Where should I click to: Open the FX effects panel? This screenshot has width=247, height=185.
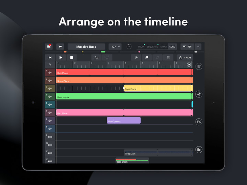pyautogui.click(x=199, y=122)
